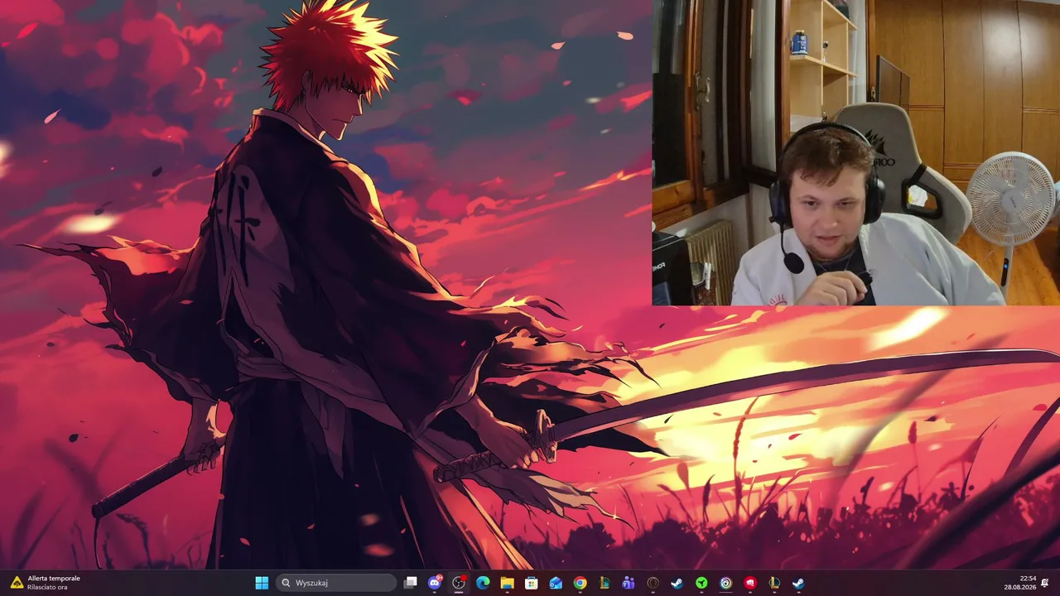Image resolution: width=1060 pixels, height=596 pixels.
Task: Open the green circular app icon on the taskbar
Action: tap(701, 583)
